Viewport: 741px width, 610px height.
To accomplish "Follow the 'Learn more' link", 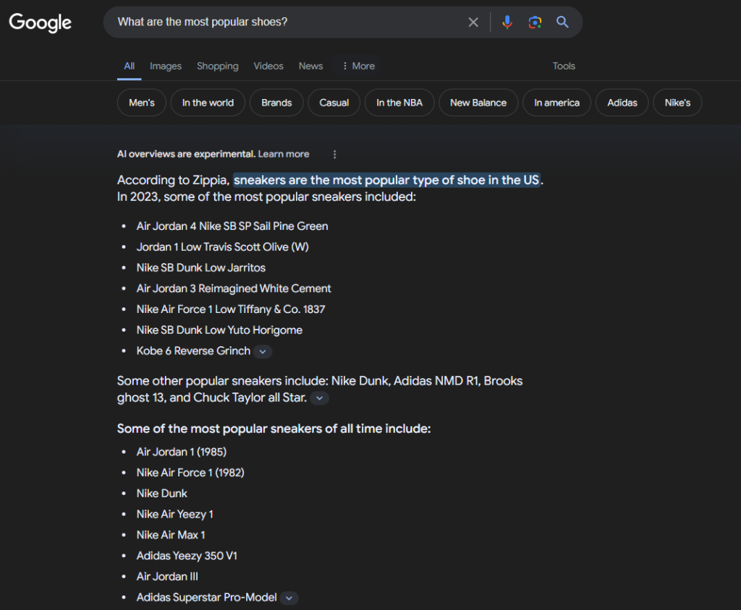I will [x=284, y=154].
